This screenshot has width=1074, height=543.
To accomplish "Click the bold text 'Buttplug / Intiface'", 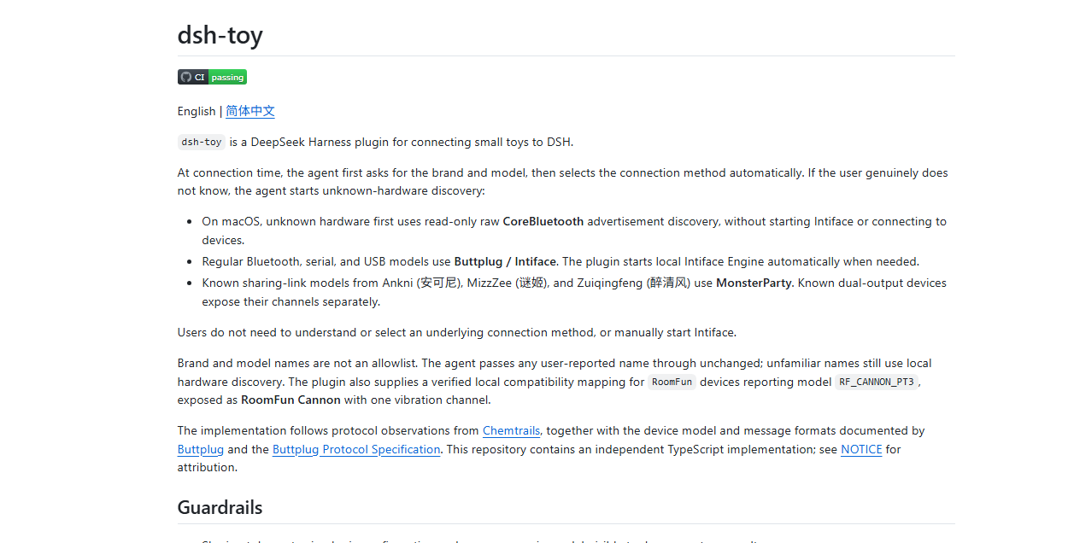I will tap(505, 261).
